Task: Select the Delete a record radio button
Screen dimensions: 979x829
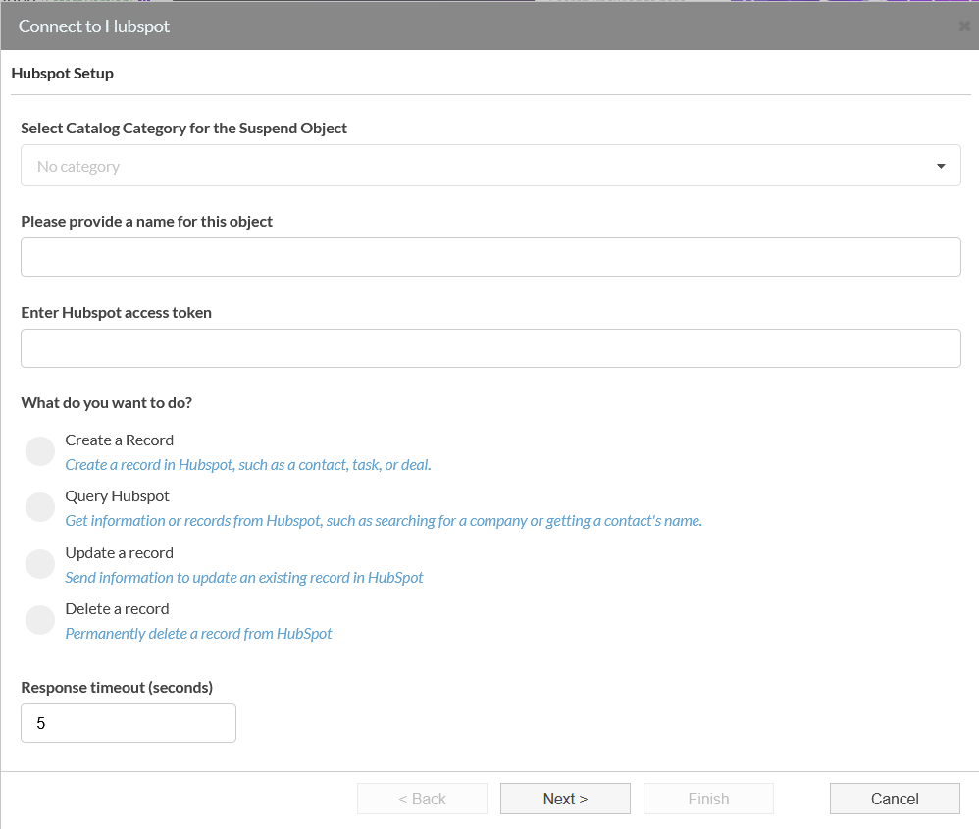Action: 40,620
